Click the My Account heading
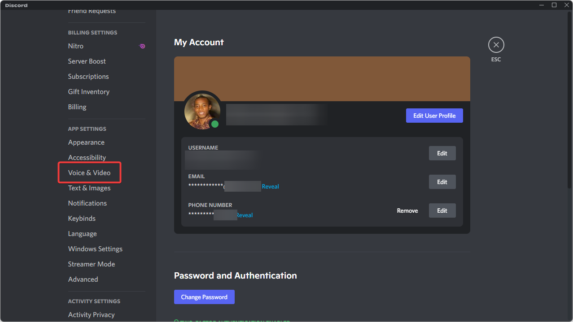 click(199, 42)
